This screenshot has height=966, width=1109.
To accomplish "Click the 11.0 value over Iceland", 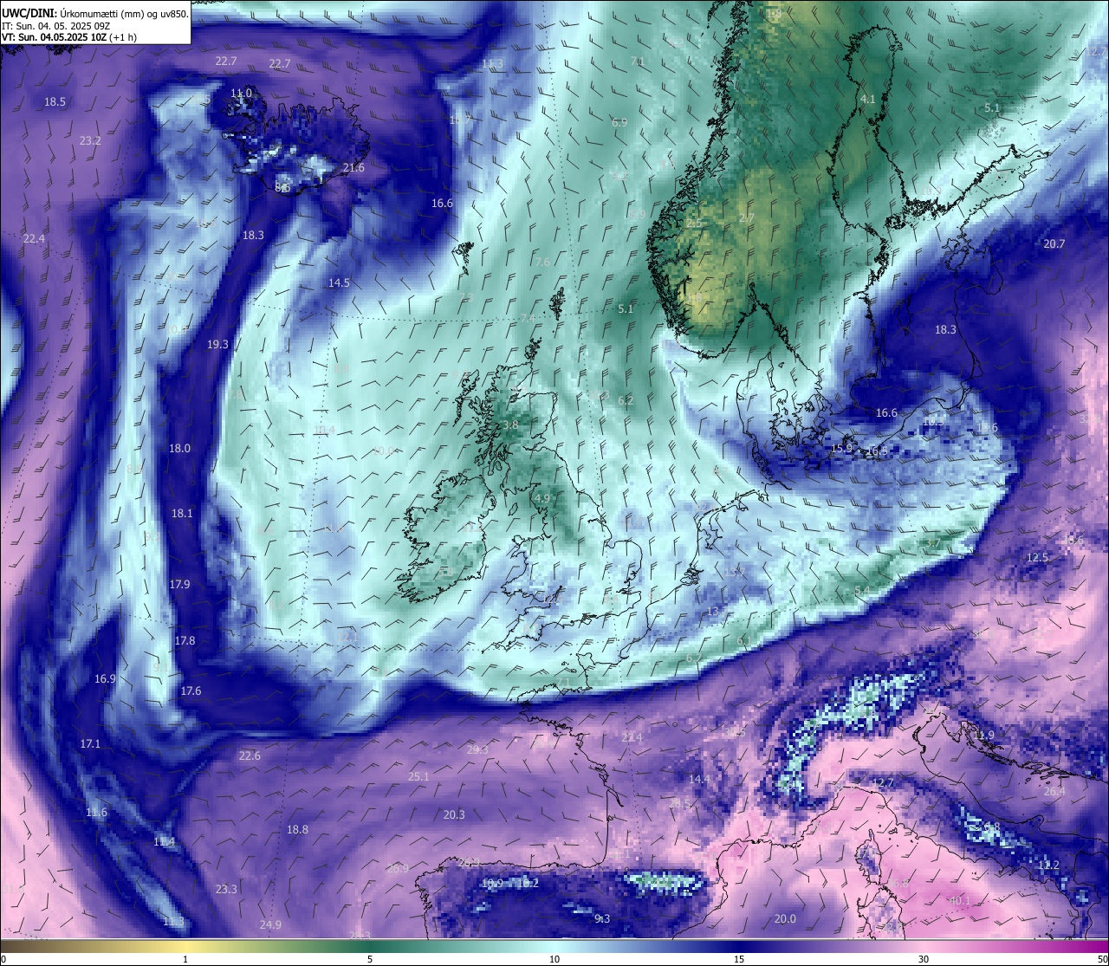I will point(242,94).
